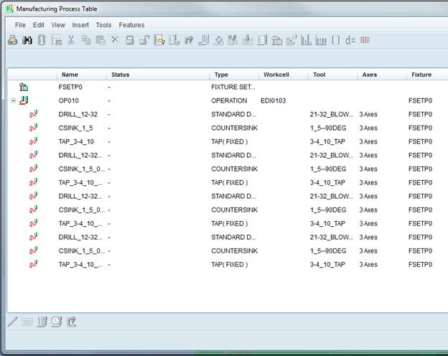Open the Features menu
Screen dimensions: 448x356
131,25
